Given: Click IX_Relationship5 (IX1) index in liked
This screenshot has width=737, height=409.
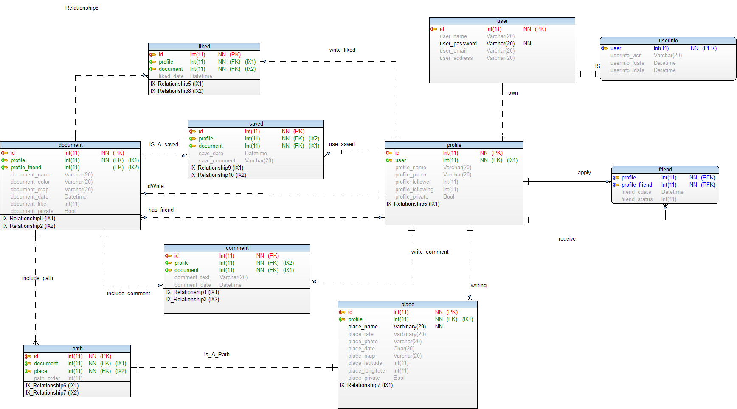Looking at the screenshot, I should (x=177, y=84).
